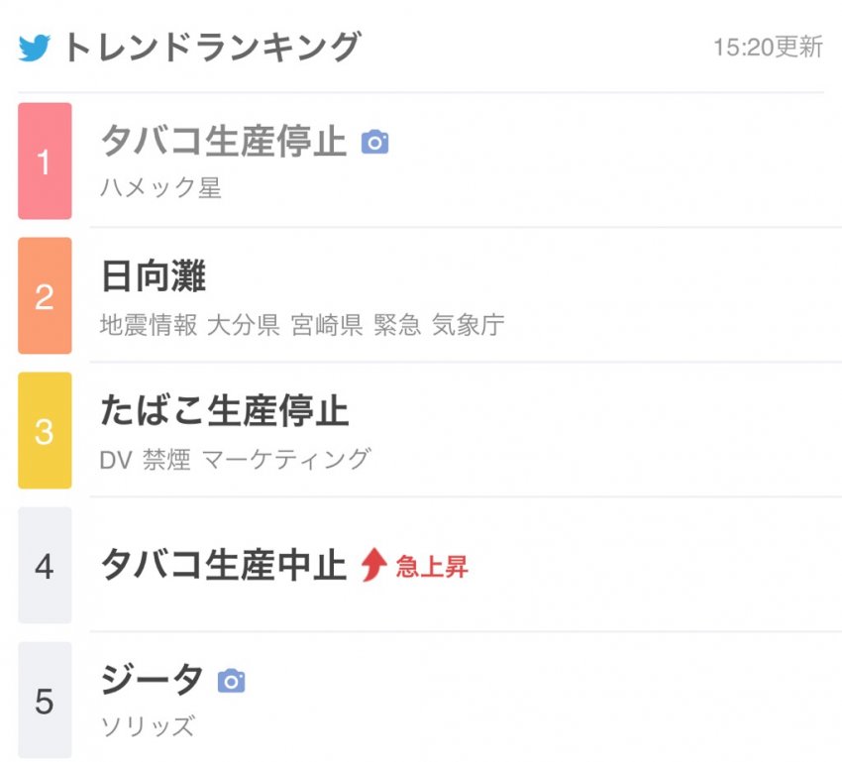Click the gray rank 5 badge
The image size is (842, 762).
tap(45, 701)
